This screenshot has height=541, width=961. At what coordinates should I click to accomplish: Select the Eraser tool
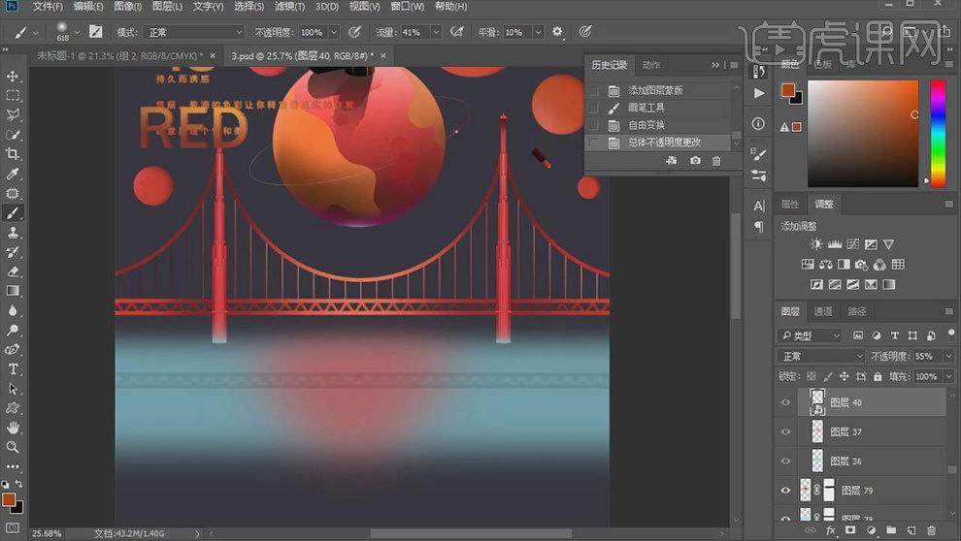(13, 271)
